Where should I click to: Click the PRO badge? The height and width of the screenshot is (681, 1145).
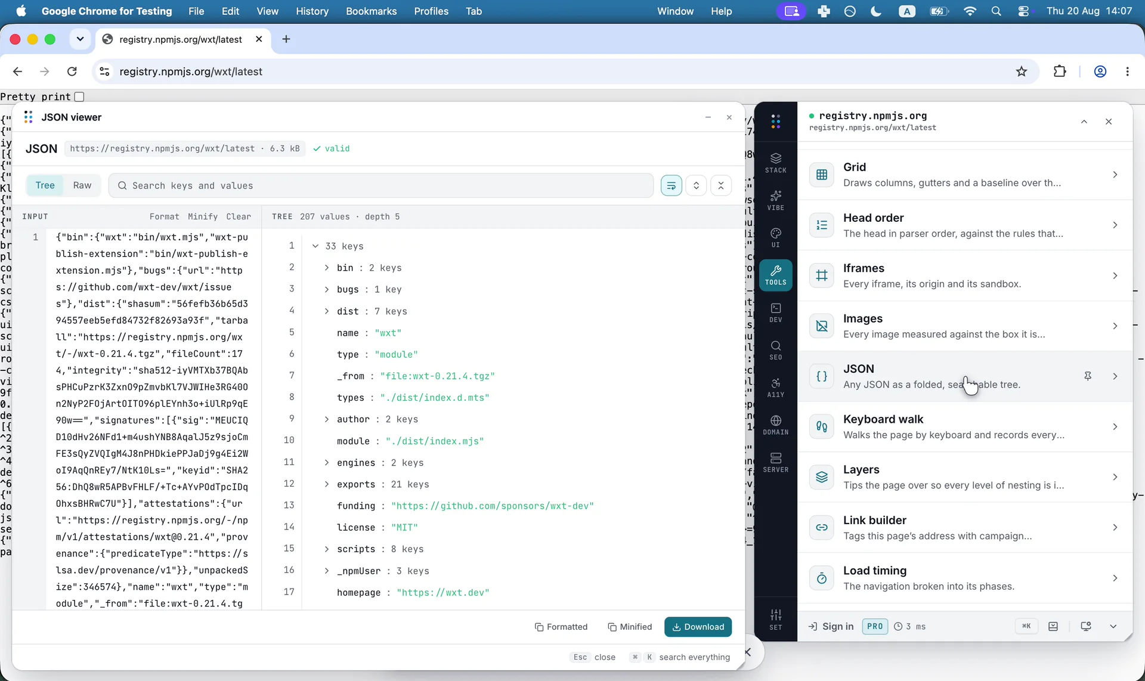pos(875,626)
